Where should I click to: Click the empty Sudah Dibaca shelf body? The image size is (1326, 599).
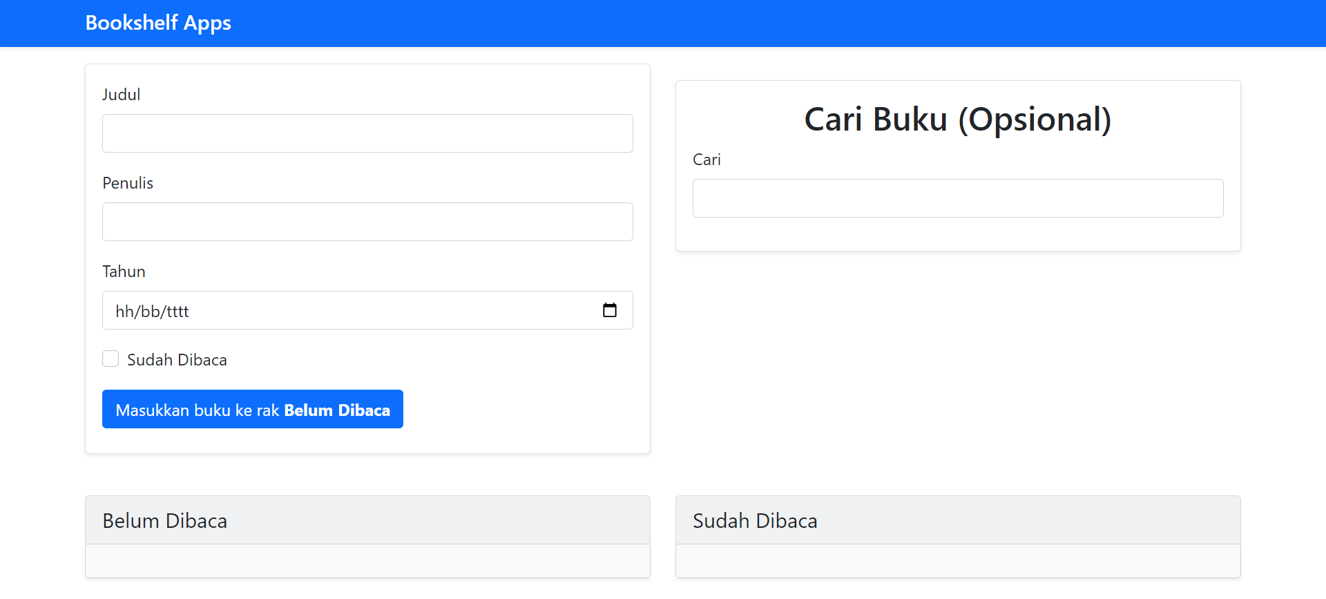coord(957,560)
